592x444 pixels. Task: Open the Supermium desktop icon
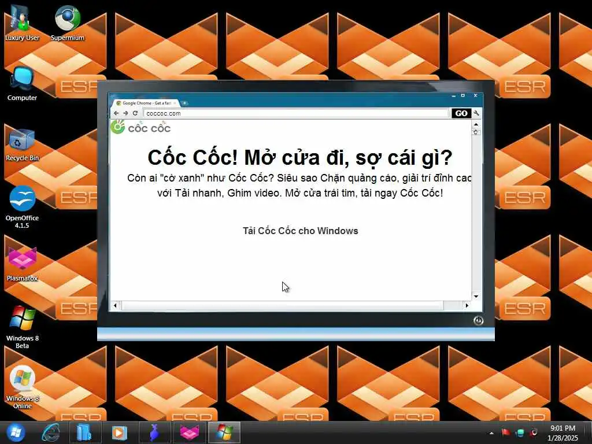pos(68,22)
